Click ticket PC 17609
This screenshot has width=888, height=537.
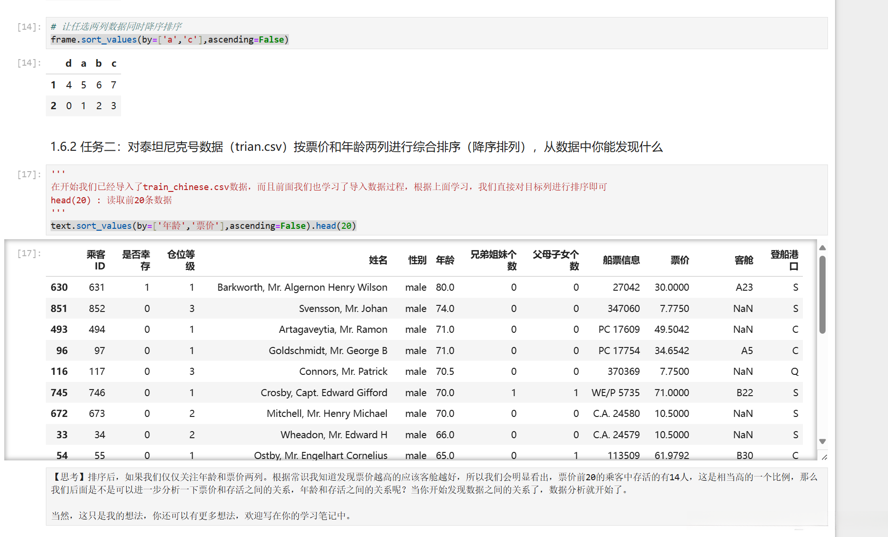click(x=619, y=329)
